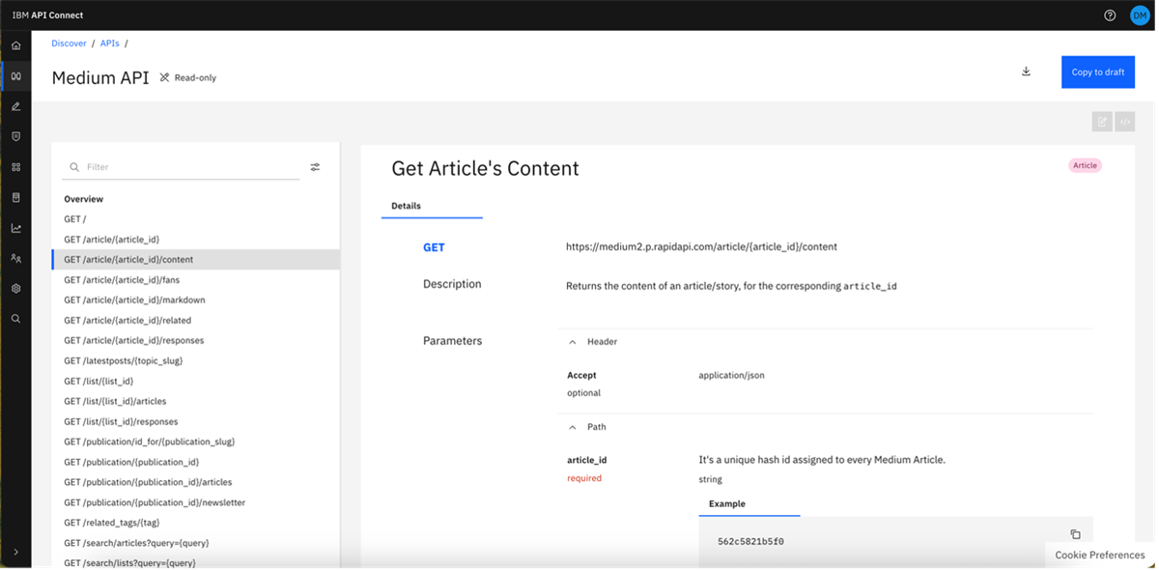This screenshot has height=570, width=1159.
Task: Click the Get Article's Content heading
Action: tap(485, 168)
